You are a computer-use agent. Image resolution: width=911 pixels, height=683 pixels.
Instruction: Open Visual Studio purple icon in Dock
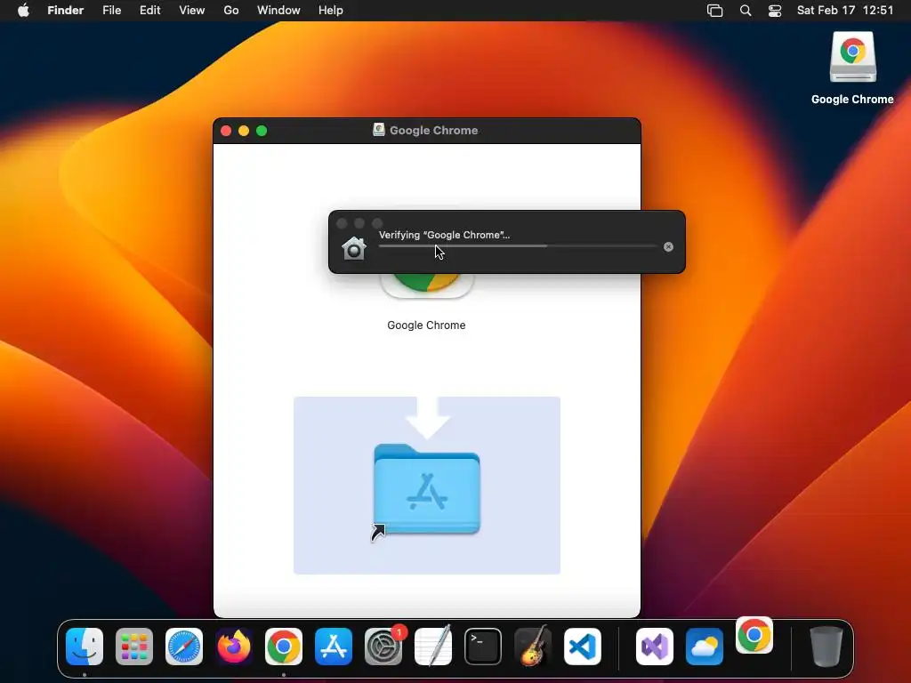[655, 647]
